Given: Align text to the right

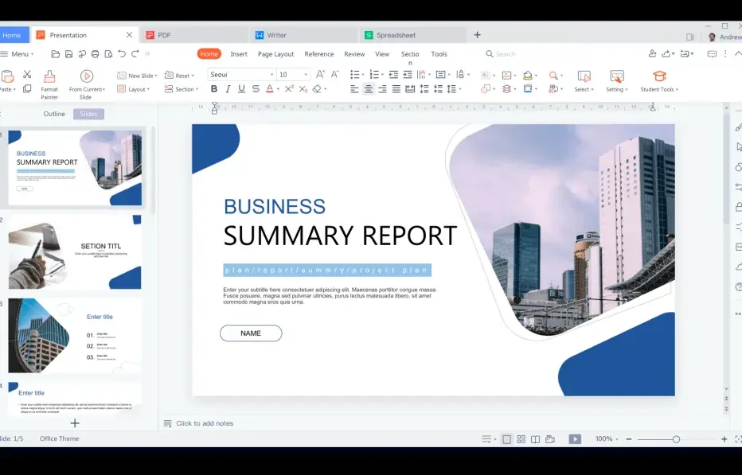Looking at the screenshot, I should pyautogui.click(x=382, y=88).
